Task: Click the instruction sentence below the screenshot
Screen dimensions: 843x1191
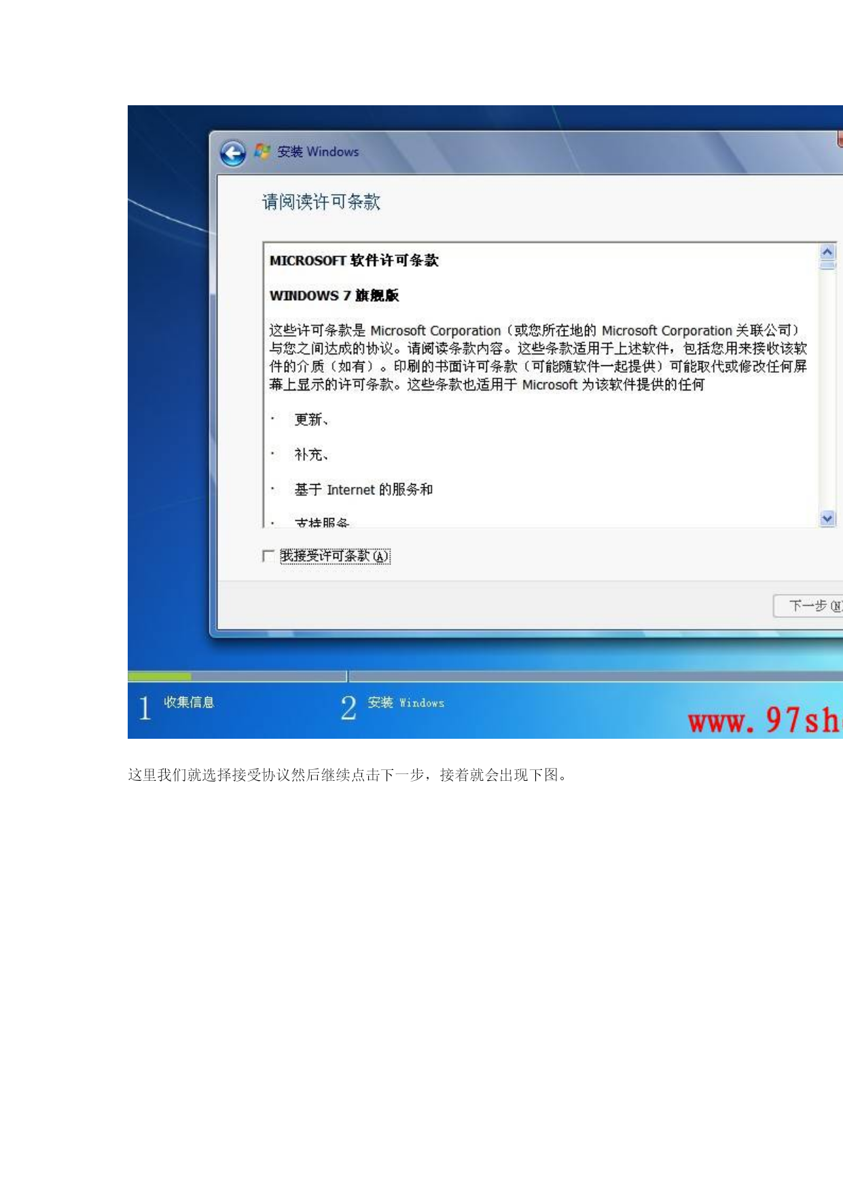Action: pos(348,775)
